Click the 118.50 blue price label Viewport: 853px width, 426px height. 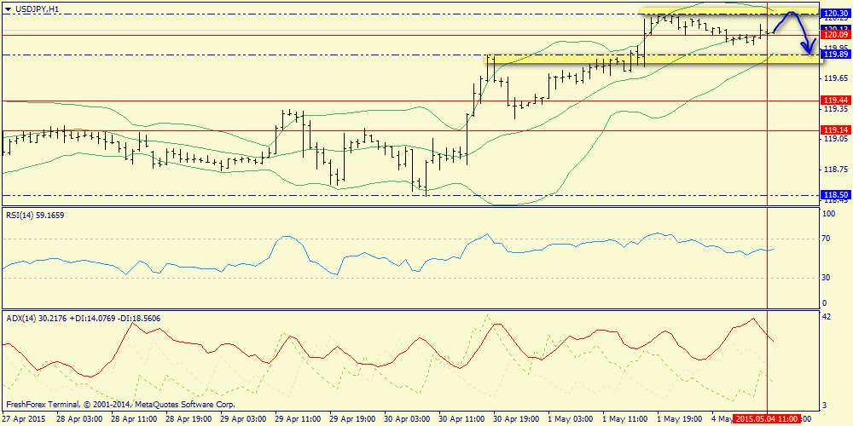point(837,195)
